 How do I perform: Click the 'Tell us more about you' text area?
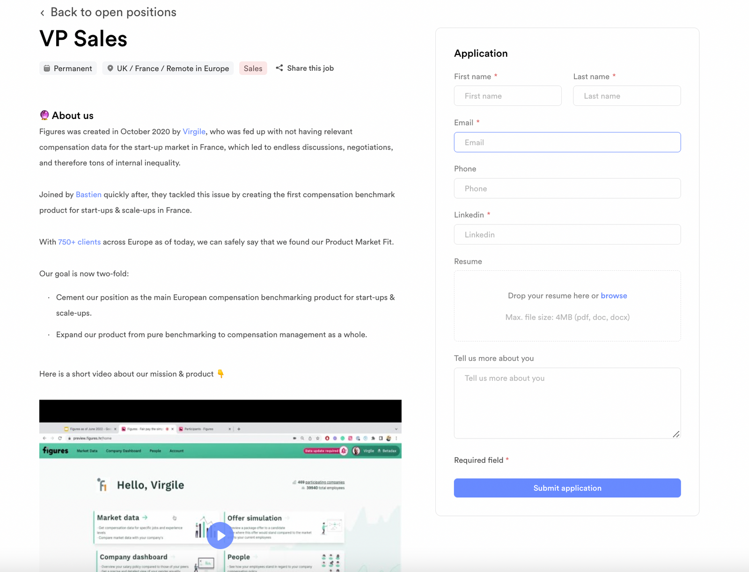[x=567, y=403]
